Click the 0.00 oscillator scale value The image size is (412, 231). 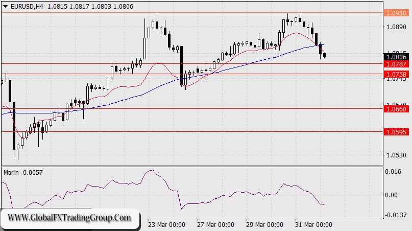[391, 195]
